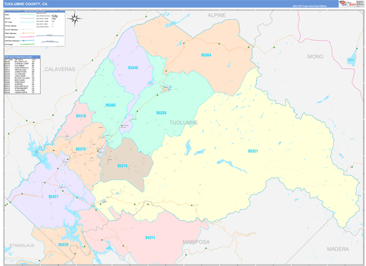The width and height of the screenshot is (366, 266).
Task: Click the Mono county label
Action: click(315, 56)
